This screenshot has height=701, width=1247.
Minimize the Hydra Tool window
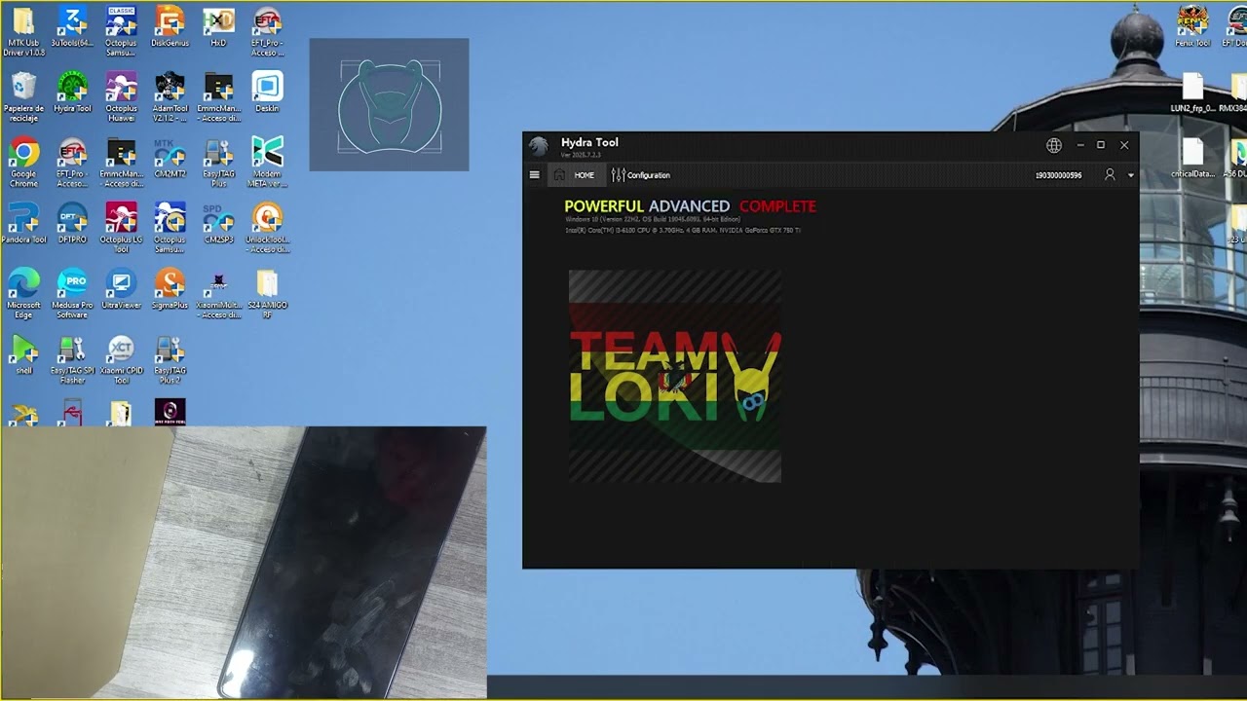[1080, 145]
